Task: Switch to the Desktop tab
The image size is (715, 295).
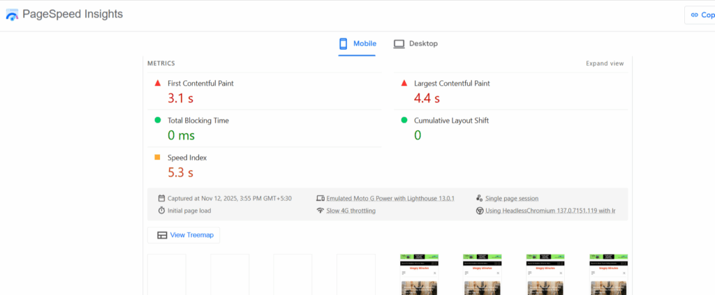Action: [415, 44]
